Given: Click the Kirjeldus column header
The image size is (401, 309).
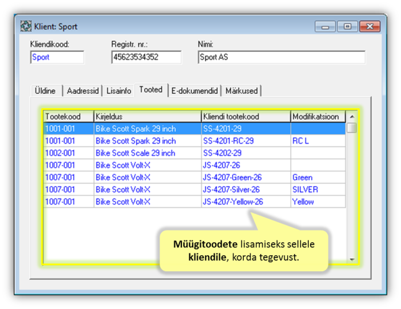Looking at the screenshot, I should [x=147, y=117].
